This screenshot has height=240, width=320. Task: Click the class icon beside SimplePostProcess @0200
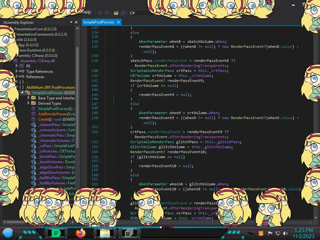[27, 92]
